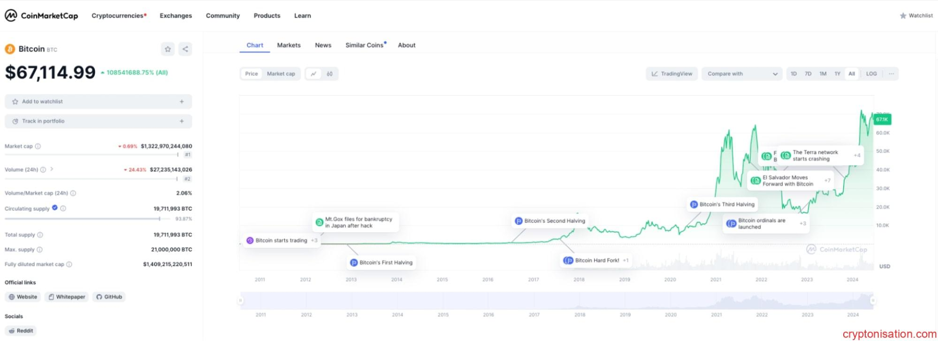Open Fully diluted market cap info icon

(69, 264)
